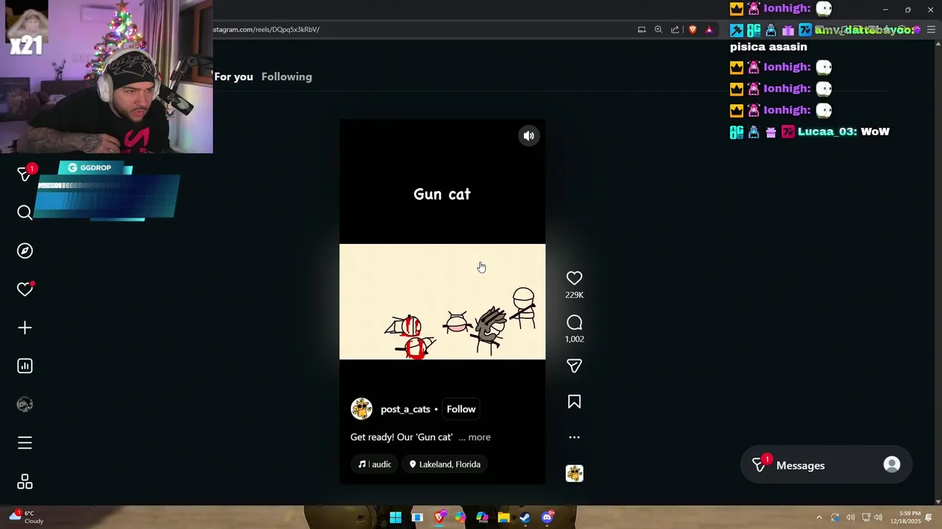Open hamburger More menu in sidebar
The width and height of the screenshot is (942, 529).
pos(25,443)
